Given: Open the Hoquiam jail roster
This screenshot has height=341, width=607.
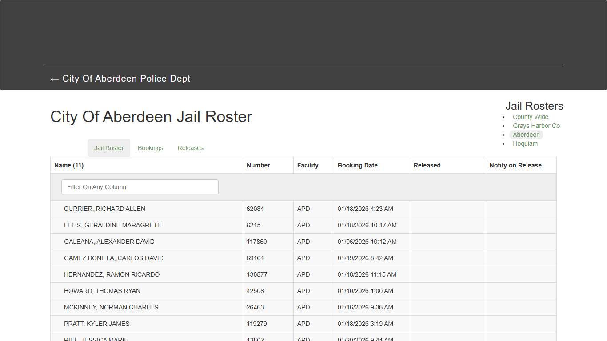Looking at the screenshot, I should point(525,143).
